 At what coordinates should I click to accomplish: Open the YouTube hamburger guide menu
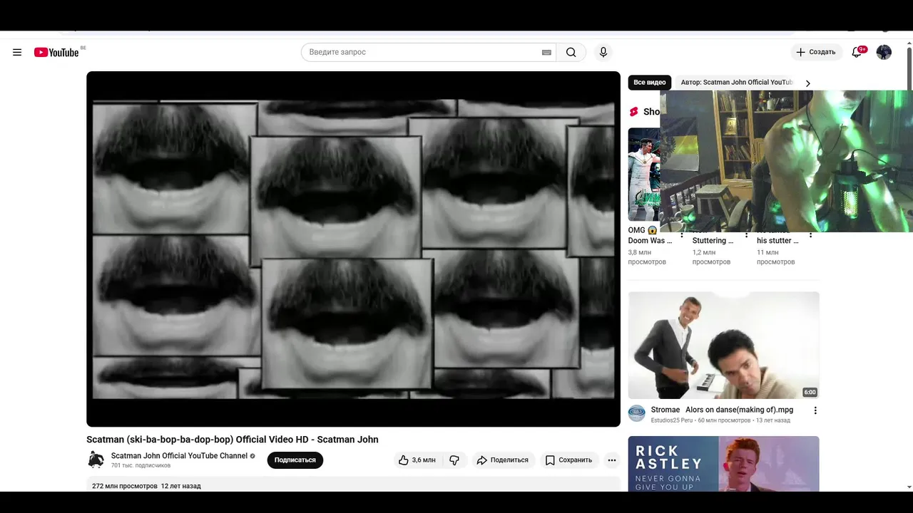pos(17,52)
